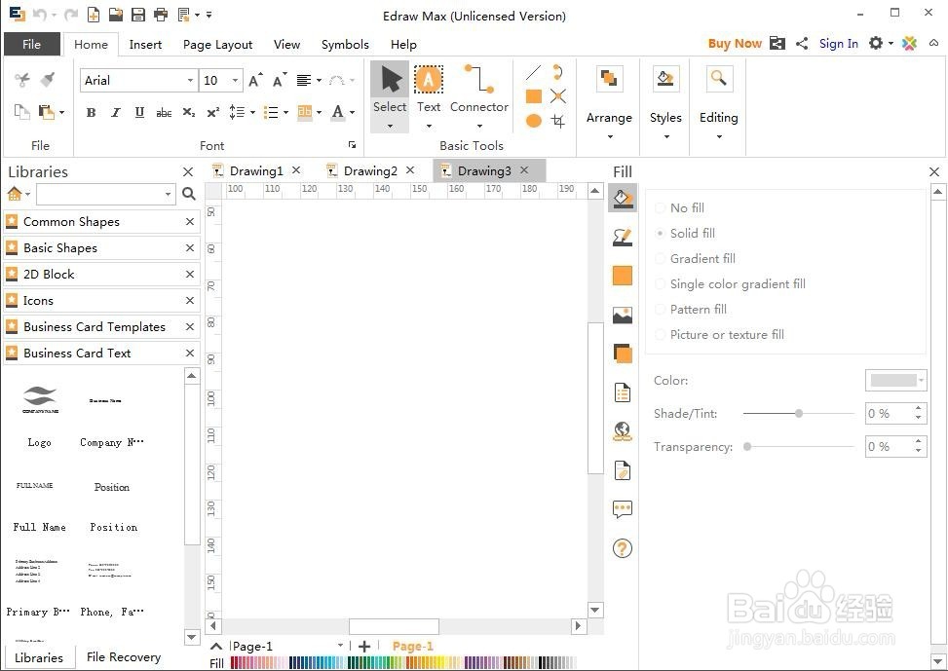Image resolution: width=948 pixels, height=671 pixels.
Task: Select the Pattern fill option
Action: 691,310
